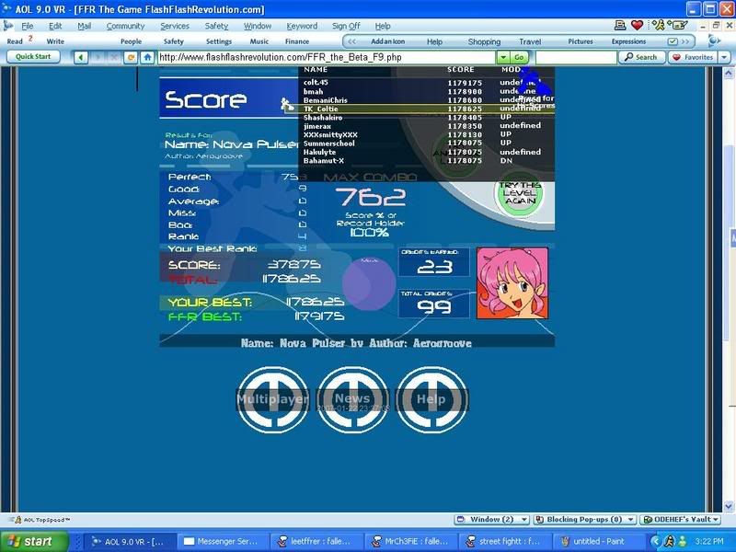Open the Safety menu
Screen dimensions: 736x552
tap(216, 26)
